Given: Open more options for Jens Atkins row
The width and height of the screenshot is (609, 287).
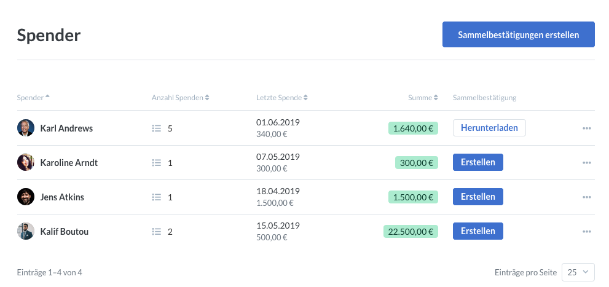Looking at the screenshot, I should click(586, 197).
